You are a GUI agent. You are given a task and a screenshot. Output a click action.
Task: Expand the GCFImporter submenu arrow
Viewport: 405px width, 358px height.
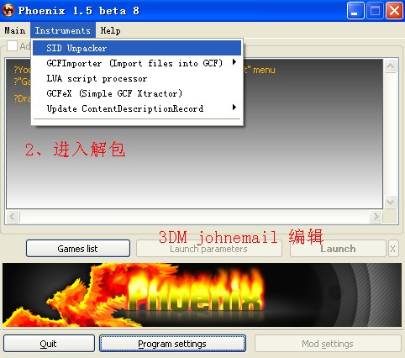click(x=234, y=62)
